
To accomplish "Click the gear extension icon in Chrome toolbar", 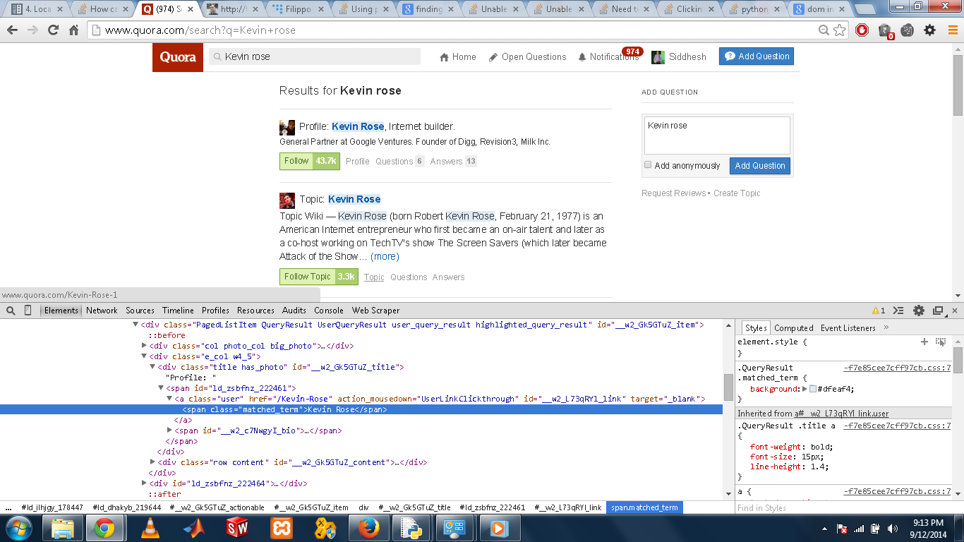I will click(930, 30).
